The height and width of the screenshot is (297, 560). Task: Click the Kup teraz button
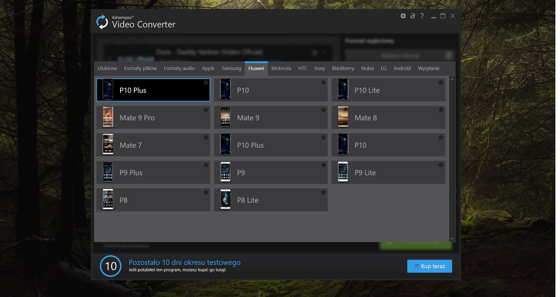pos(429,266)
